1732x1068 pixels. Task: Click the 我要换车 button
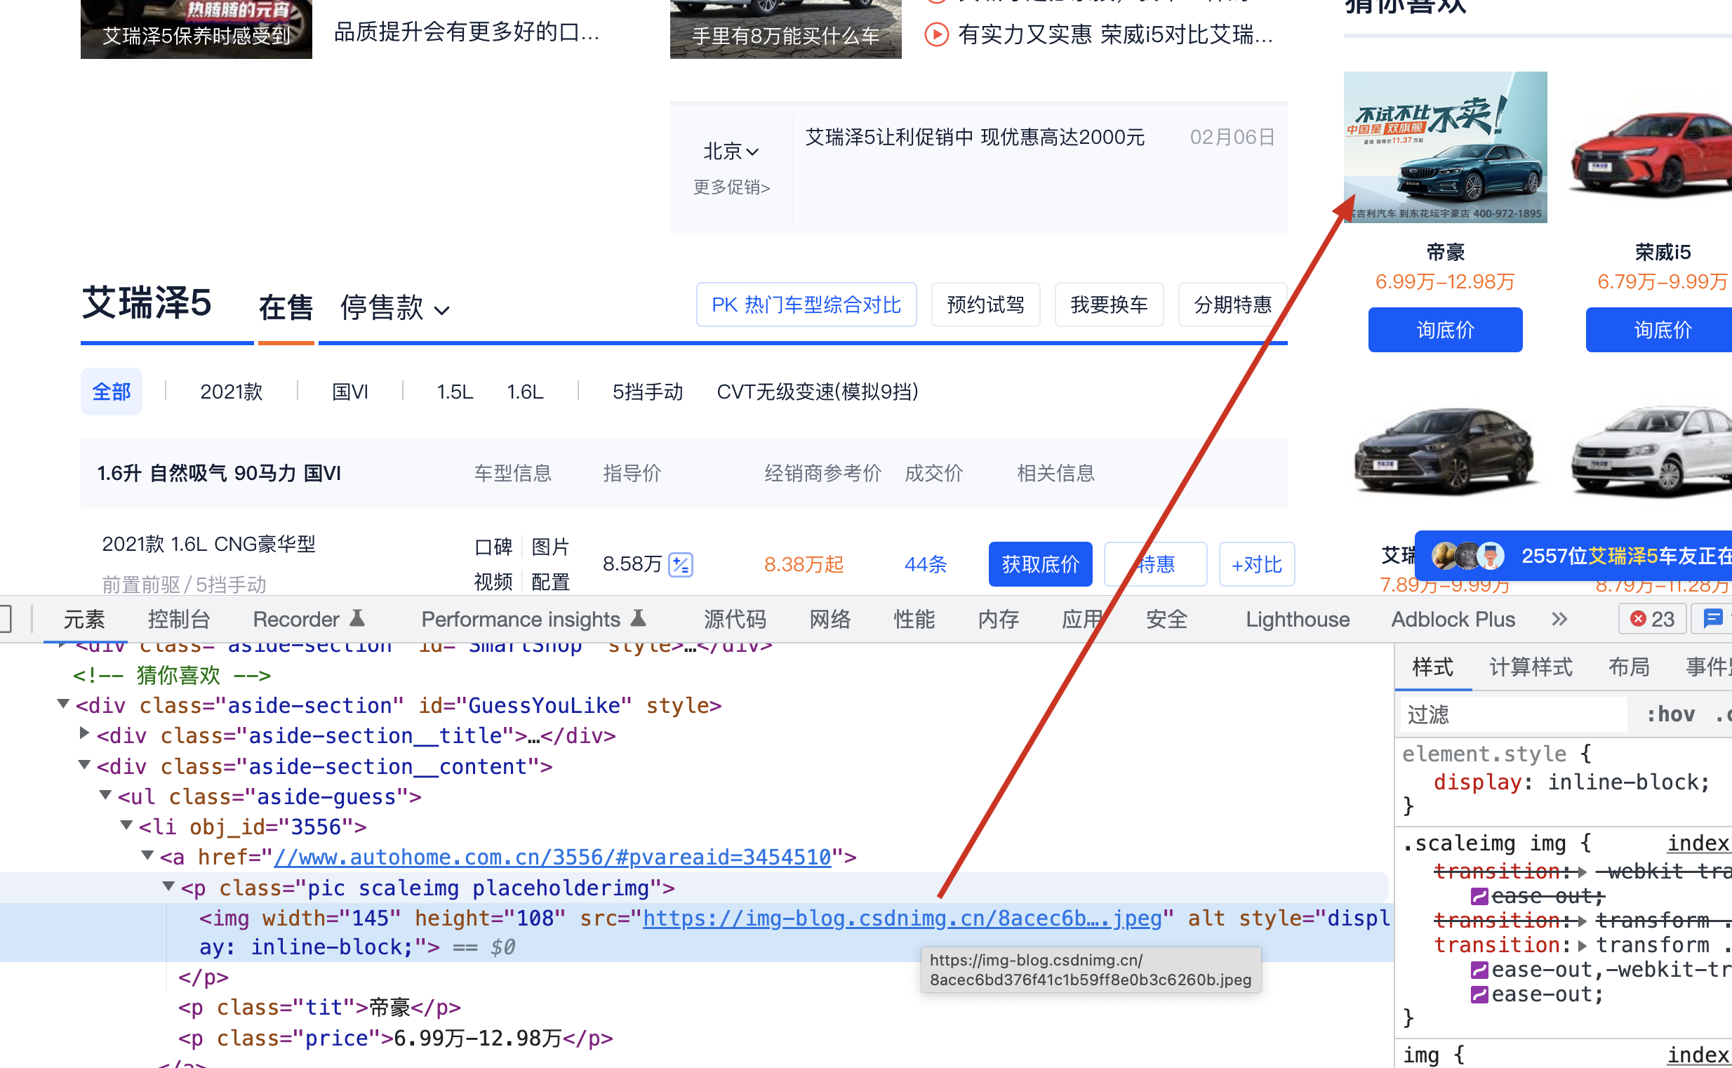1109,305
